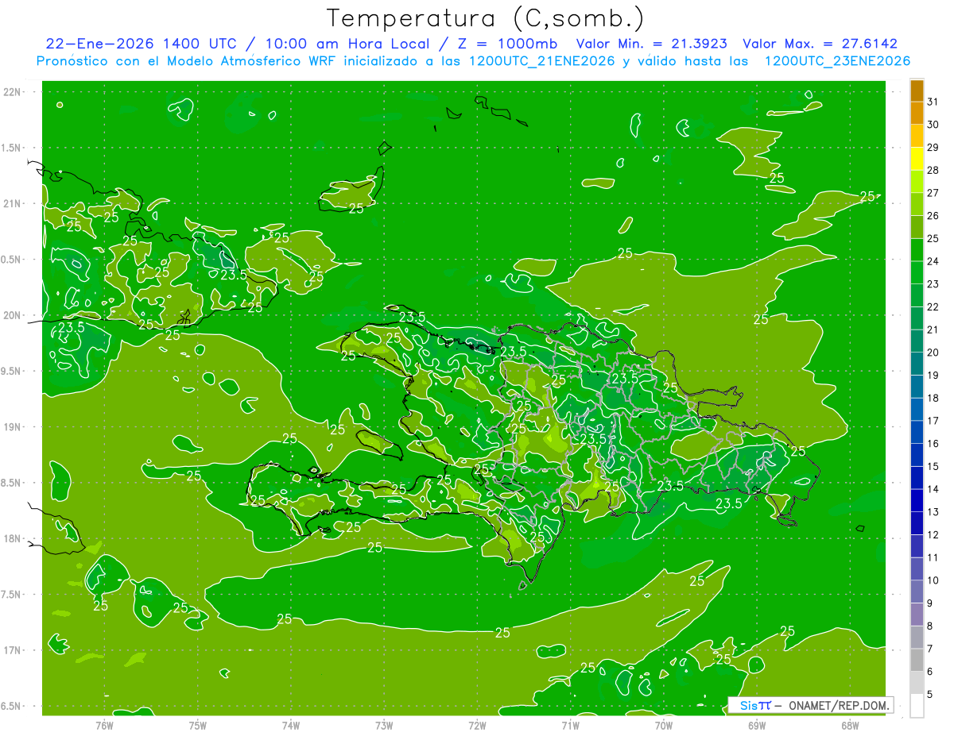
Task: Click the valid-until time '1200UTC_23ENE2026'
Action: [837, 61]
